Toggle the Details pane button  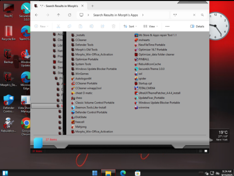197,26
